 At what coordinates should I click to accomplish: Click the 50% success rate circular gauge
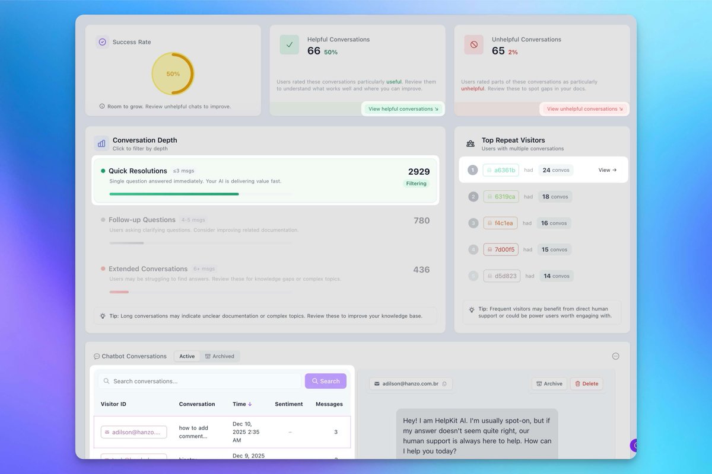pos(173,74)
